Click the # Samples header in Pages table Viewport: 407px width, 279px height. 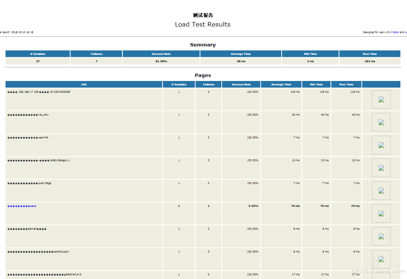pyautogui.click(x=179, y=84)
